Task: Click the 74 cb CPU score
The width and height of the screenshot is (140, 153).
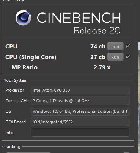Action: pyautogui.click(x=98, y=47)
